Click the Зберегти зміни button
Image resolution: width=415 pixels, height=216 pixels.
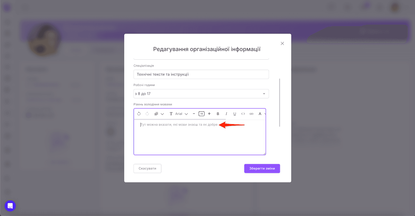(x=262, y=168)
